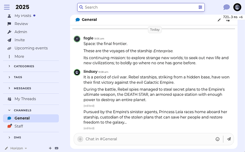Click the Categories section heading text
The width and height of the screenshot is (245, 152).
click(24, 66)
